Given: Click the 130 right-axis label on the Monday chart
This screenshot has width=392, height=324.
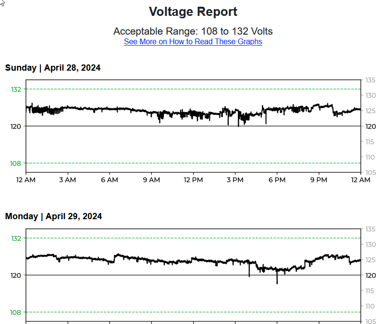Looking at the screenshot, I should tap(370, 244).
